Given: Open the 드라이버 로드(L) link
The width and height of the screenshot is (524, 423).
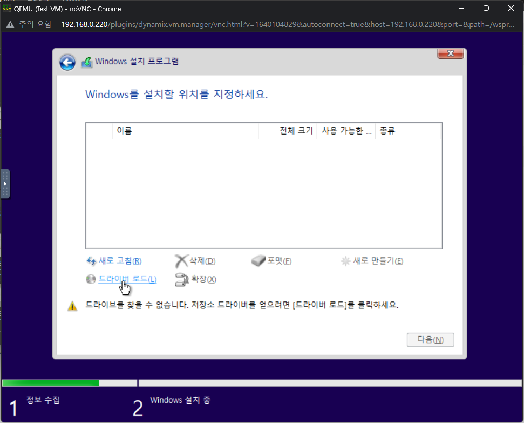Looking at the screenshot, I should click(127, 279).
